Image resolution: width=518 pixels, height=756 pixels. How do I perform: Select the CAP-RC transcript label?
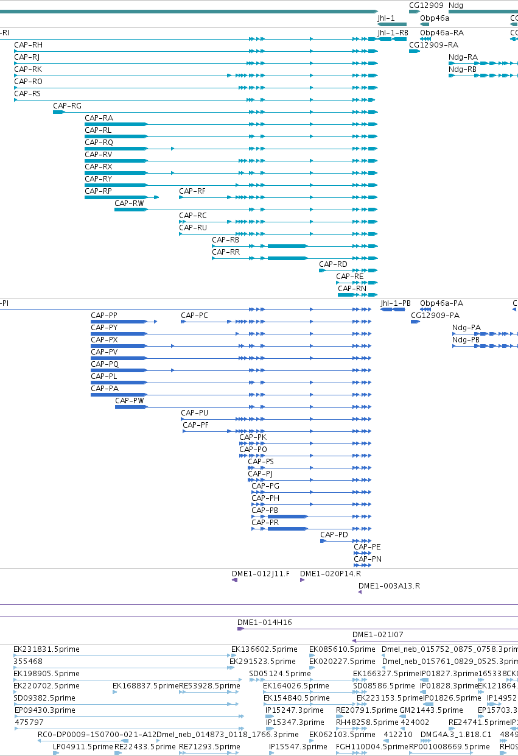pyautogui.click(x=193, y=216)
